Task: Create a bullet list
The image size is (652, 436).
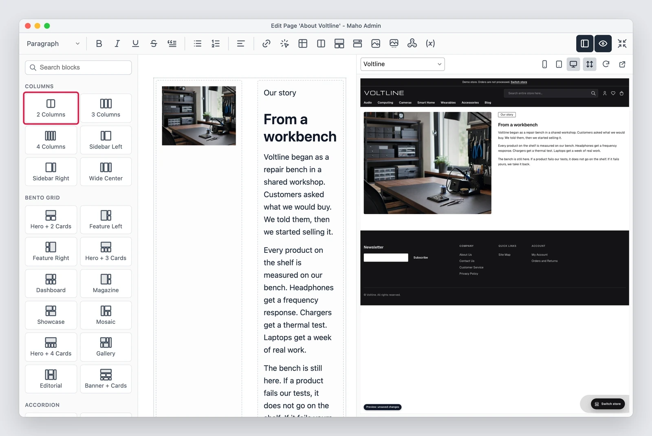Action: (198, 44)
